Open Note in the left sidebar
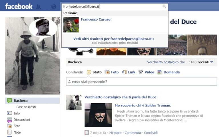 point(17,132)
